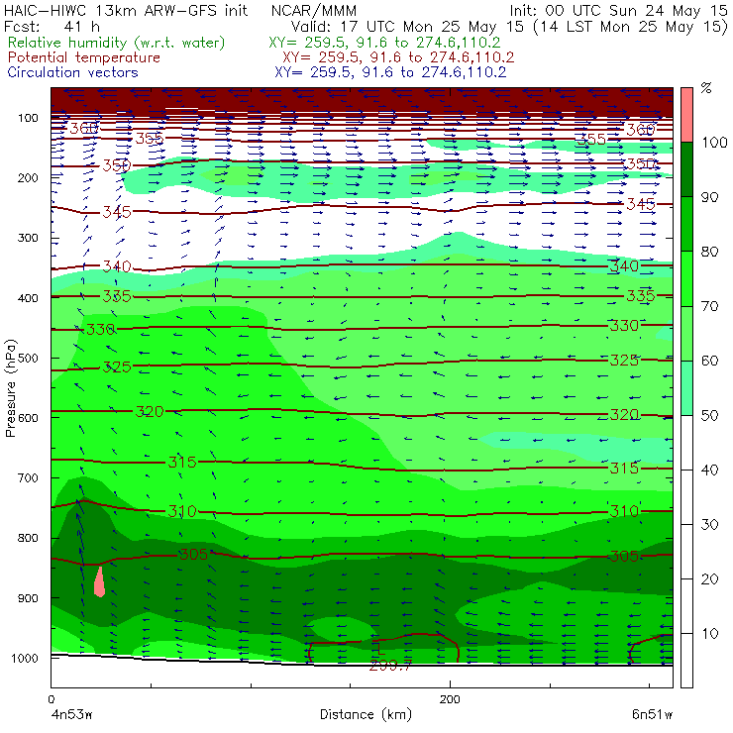
Task: Select the blue XY coordinates line
Action: click(x=390, y=72)
